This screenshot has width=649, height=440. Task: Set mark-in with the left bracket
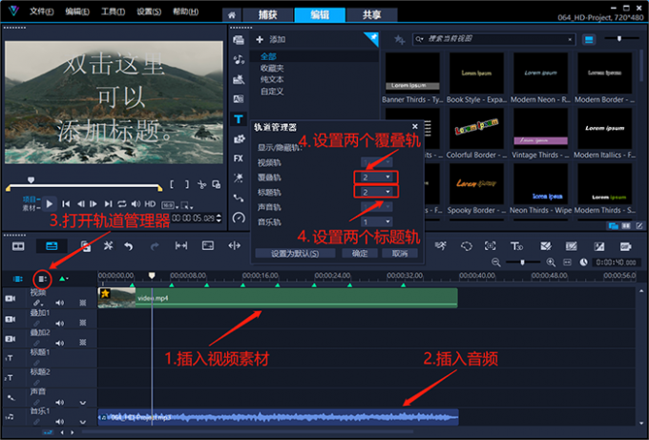pyautogui.click(x=172, y=184)
